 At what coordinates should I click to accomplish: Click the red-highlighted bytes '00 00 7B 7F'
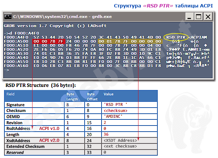[49, 41]
